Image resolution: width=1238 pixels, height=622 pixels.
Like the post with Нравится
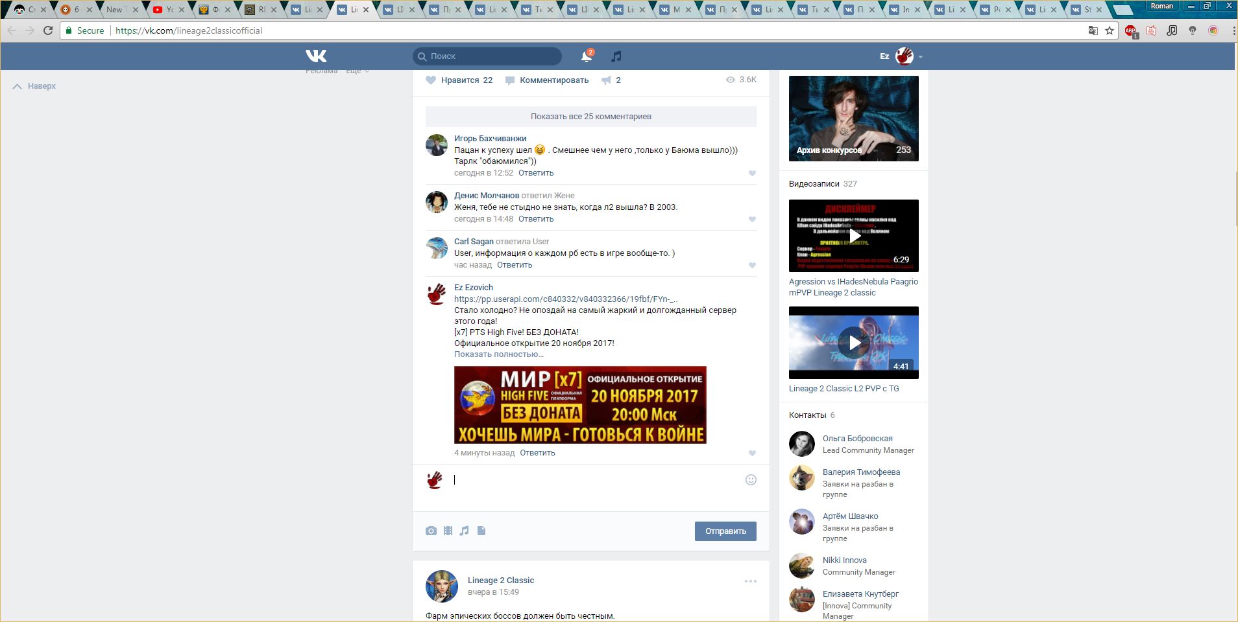pyautogui.click(x=459, y=80)
